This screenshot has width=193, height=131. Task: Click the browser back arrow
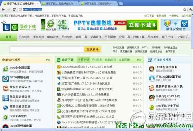tap(3, 10)
